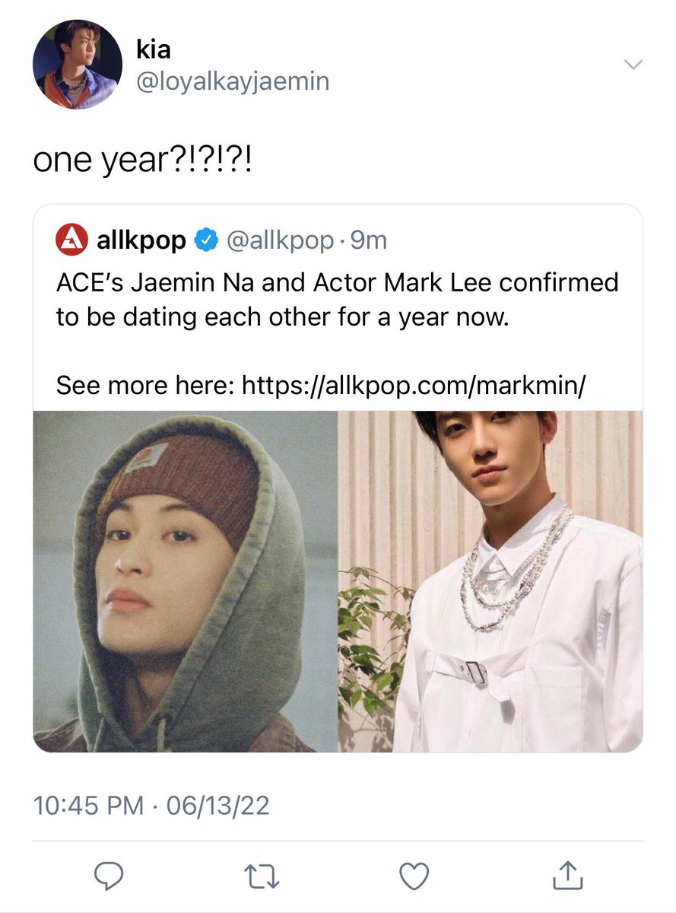Open allkpop logo avatar
This screenshot has height=913, width=676.
pos(72,240)
